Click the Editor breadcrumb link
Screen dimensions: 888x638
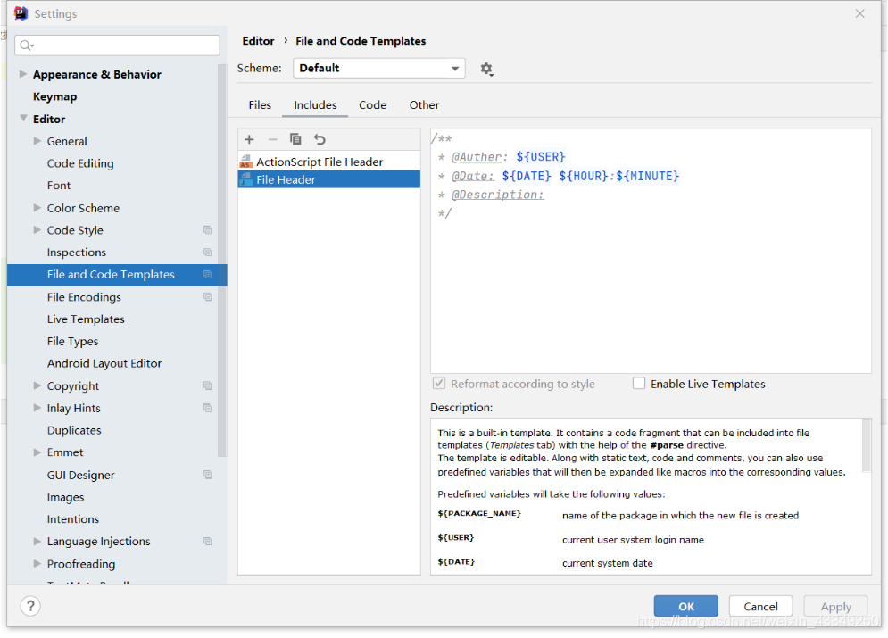[x=258, y=41]
